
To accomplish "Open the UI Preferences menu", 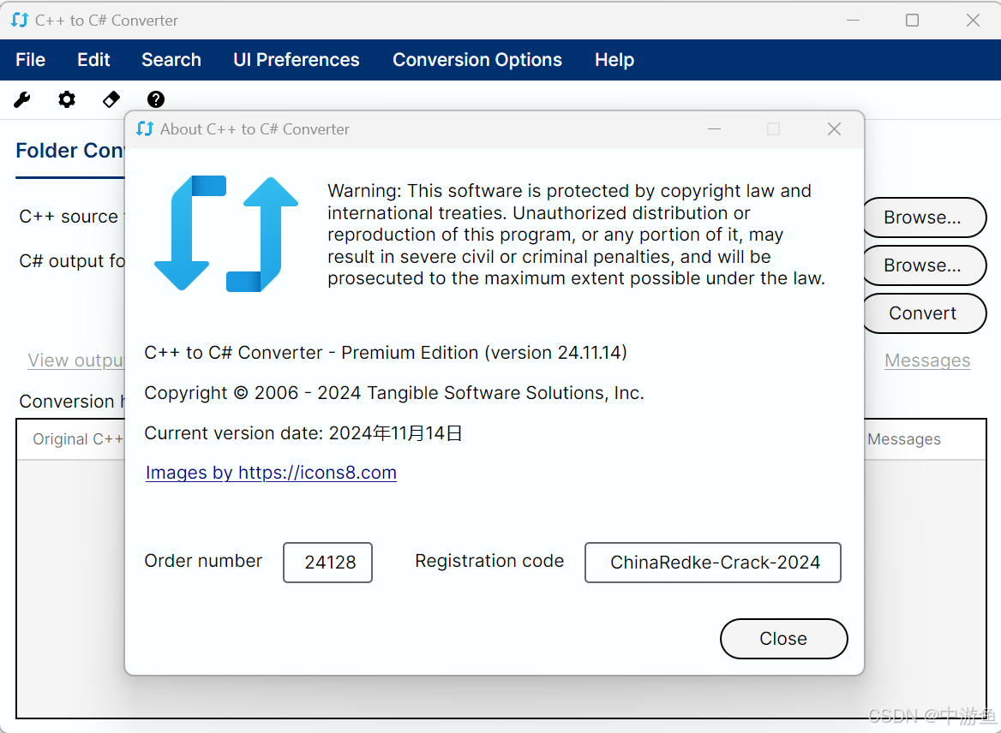I will click(297, 60).
